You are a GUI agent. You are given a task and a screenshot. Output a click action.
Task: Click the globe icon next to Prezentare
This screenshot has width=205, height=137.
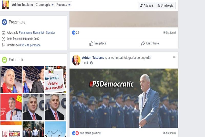4,22
